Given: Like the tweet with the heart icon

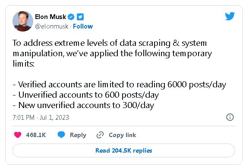Looking at the screenshot, I should (x=18, y=135).
